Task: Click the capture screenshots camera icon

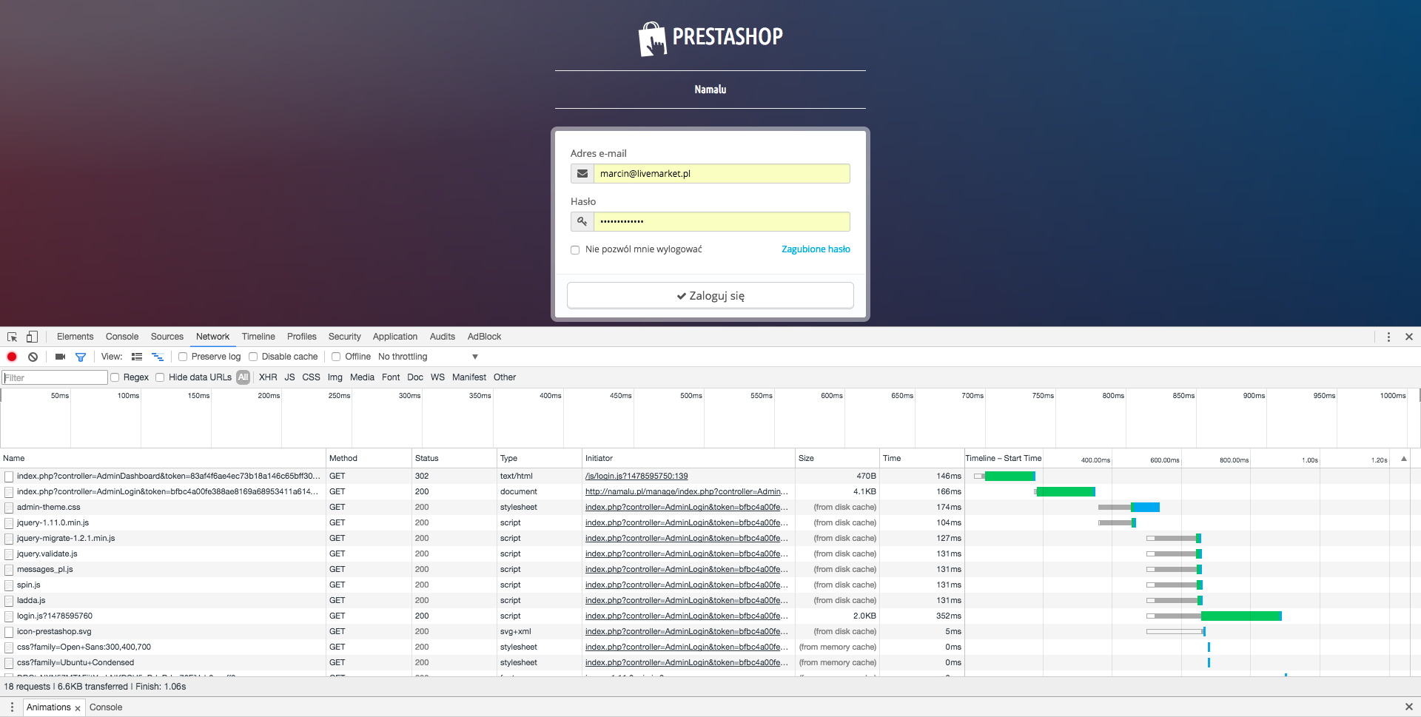Action: (61, 357)
